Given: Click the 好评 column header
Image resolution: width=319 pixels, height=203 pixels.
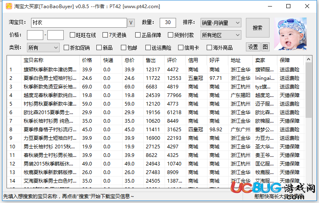Looking at the screenshot, I should point(217,60).
